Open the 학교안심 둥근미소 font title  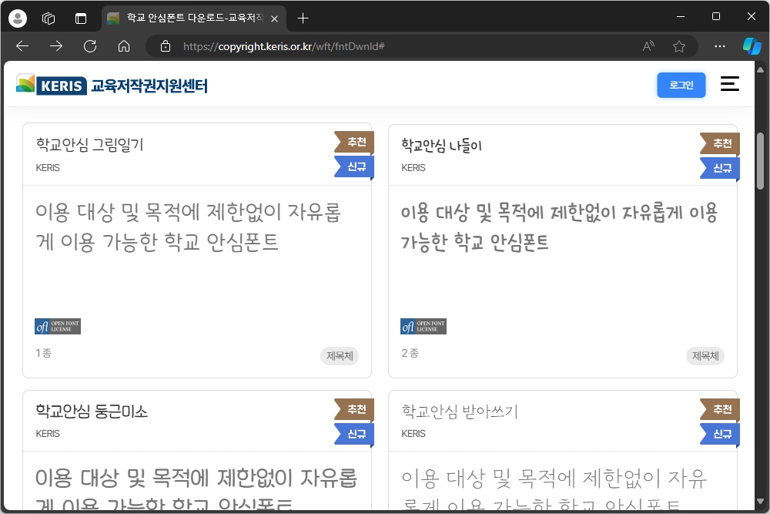92,412
